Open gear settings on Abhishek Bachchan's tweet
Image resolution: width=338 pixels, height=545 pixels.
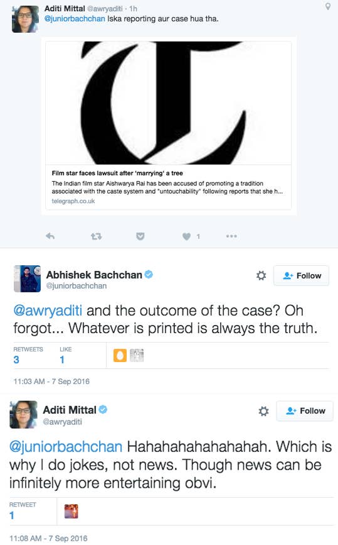coord(261,275)
